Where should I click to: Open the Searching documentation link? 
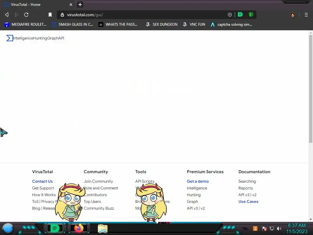(x=247, y=181)
